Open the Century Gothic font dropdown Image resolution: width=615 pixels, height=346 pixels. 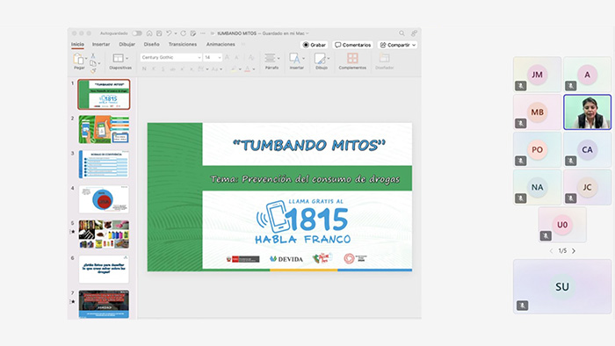pos(171,57)
